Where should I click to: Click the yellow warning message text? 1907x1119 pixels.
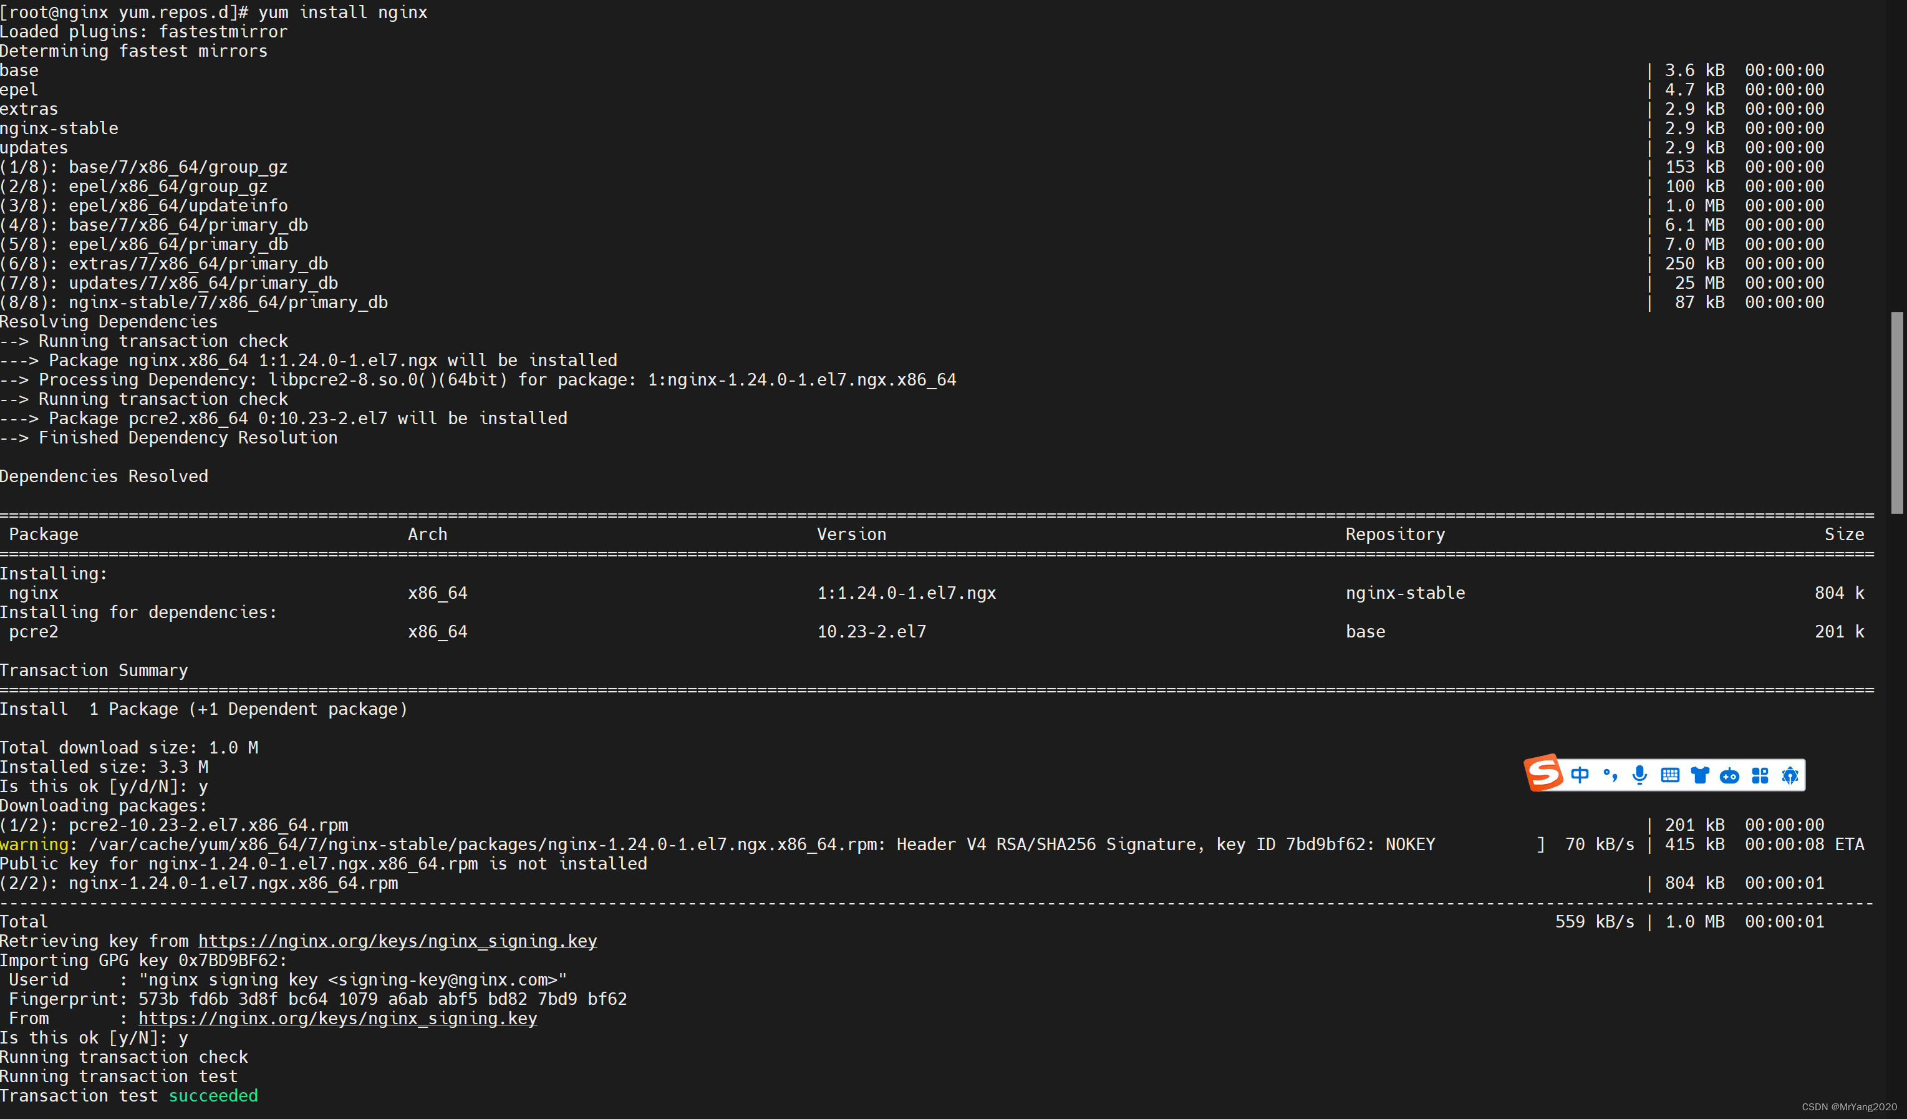[x=33, y=844]
